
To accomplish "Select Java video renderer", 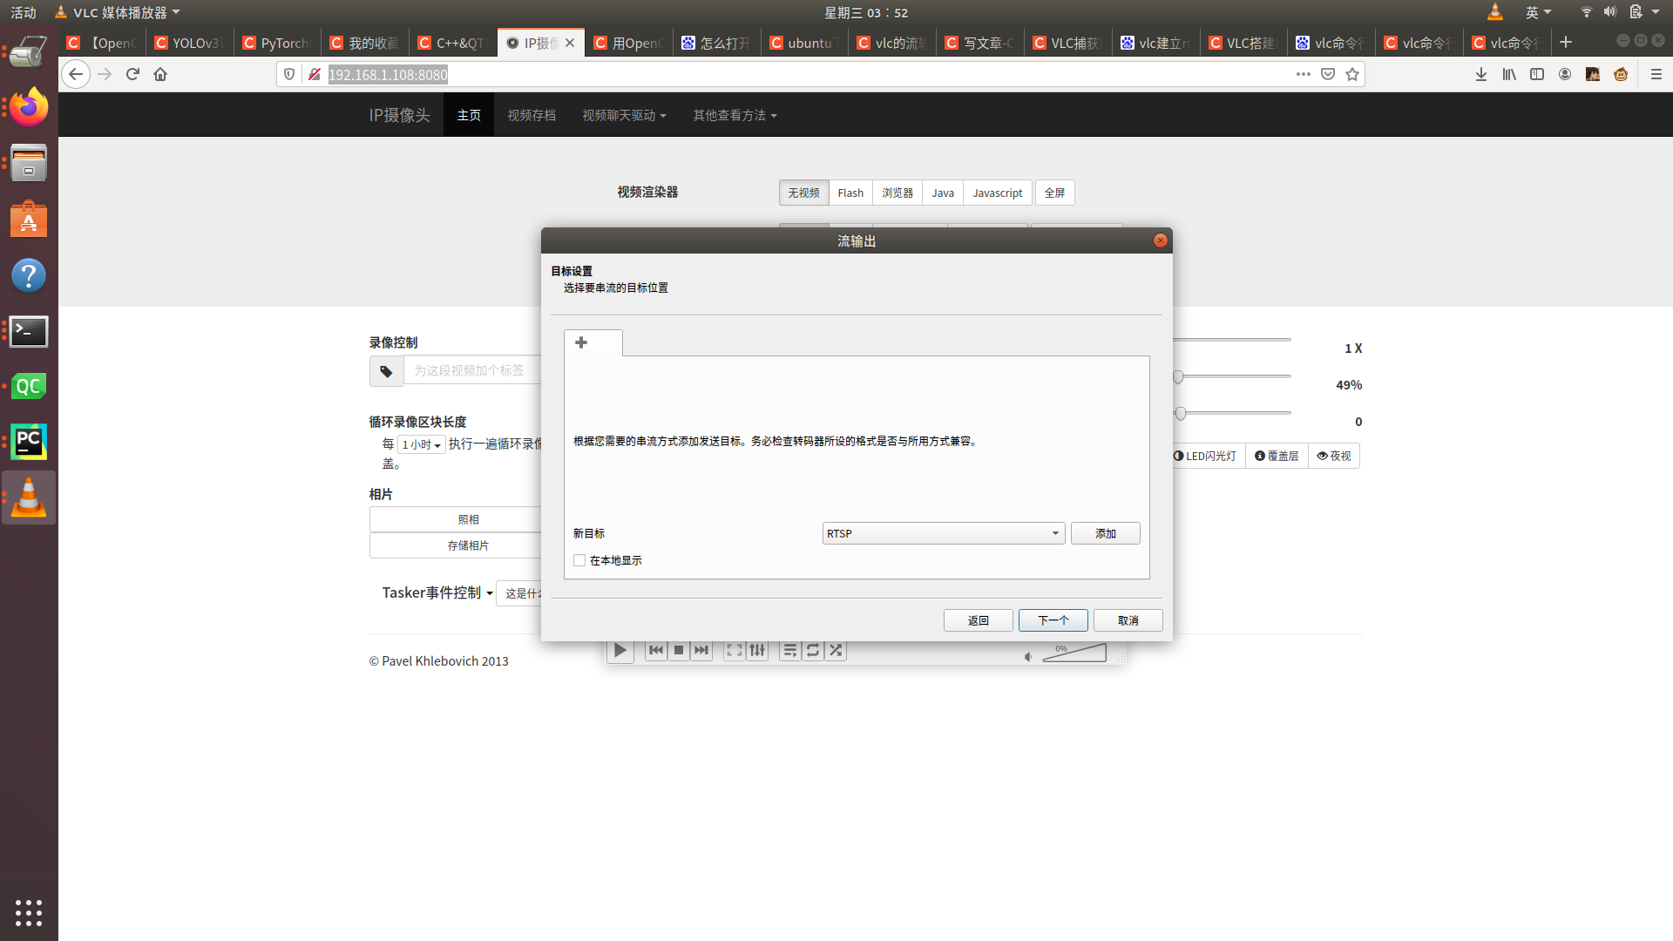I will tap(943, 193).
